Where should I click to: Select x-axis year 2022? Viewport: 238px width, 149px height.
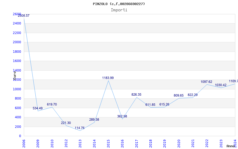207,144
